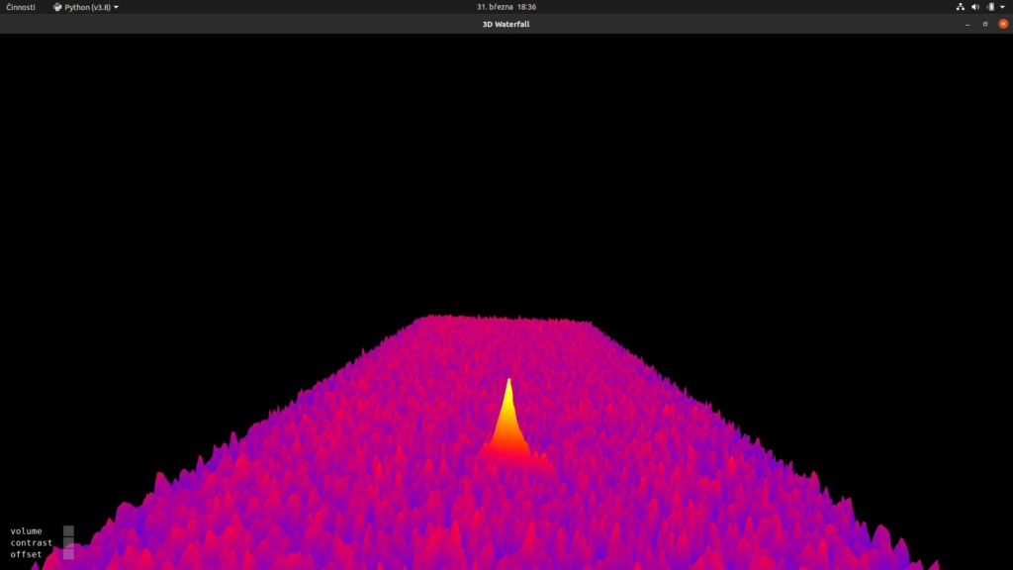Screen dimensions: 1013x570
Task: Click the yellow peak in the waterfall
Action: click(x=509, y=417)
